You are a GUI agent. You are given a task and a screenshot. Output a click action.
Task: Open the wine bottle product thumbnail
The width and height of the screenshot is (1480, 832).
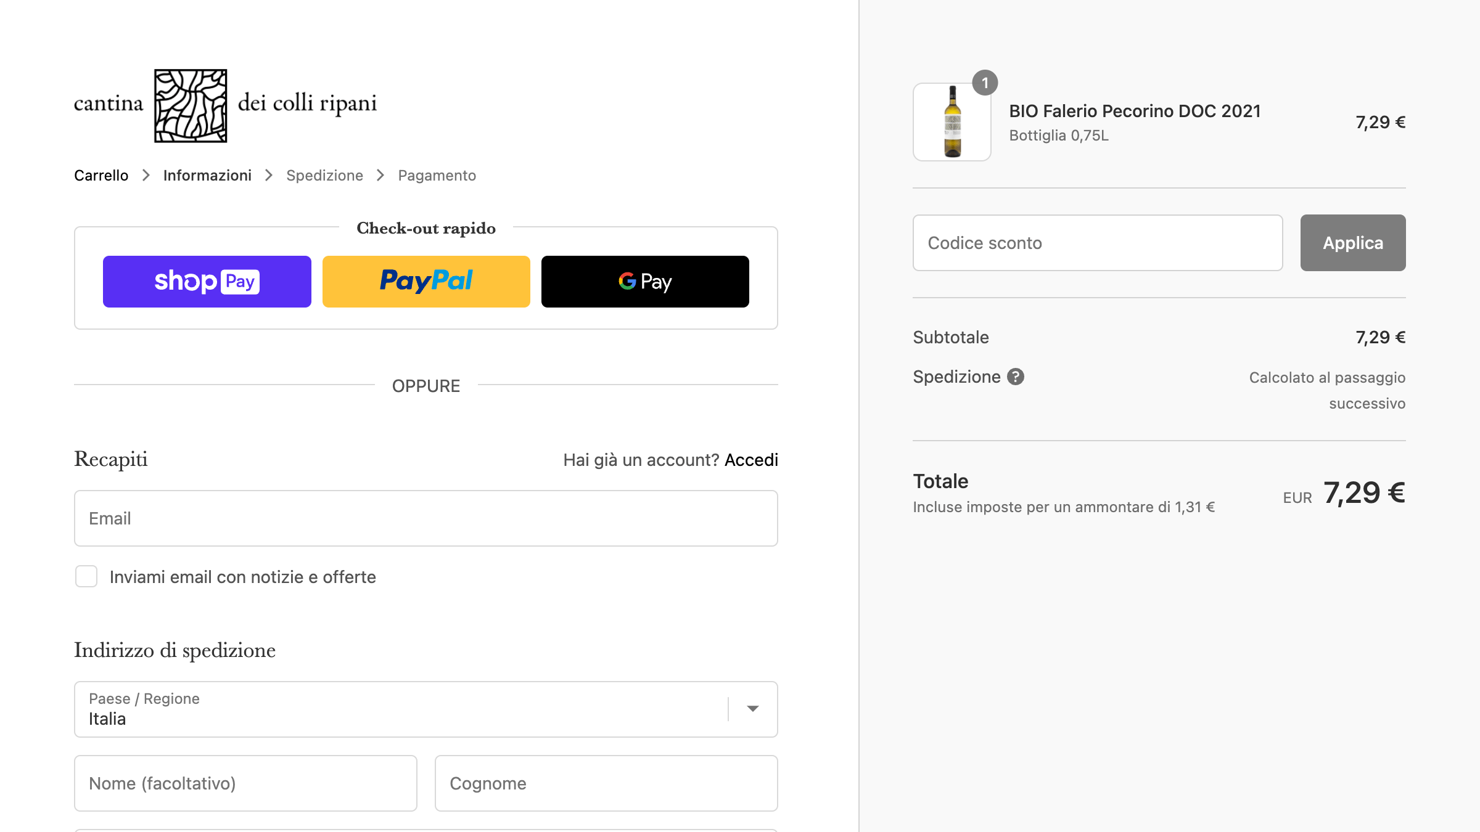(x=952, y=122)
